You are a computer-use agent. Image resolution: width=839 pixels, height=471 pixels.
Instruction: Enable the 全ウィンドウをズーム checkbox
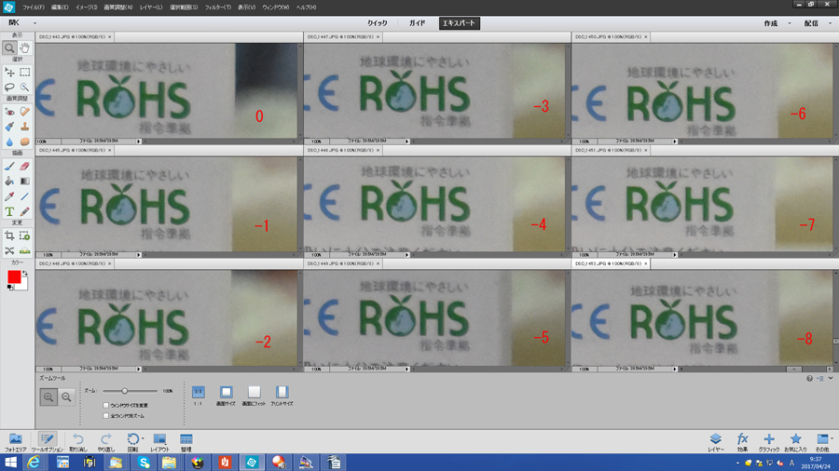106,416
